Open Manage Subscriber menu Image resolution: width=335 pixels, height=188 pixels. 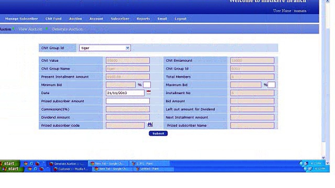pyautogui.click(x=21, y=19)
